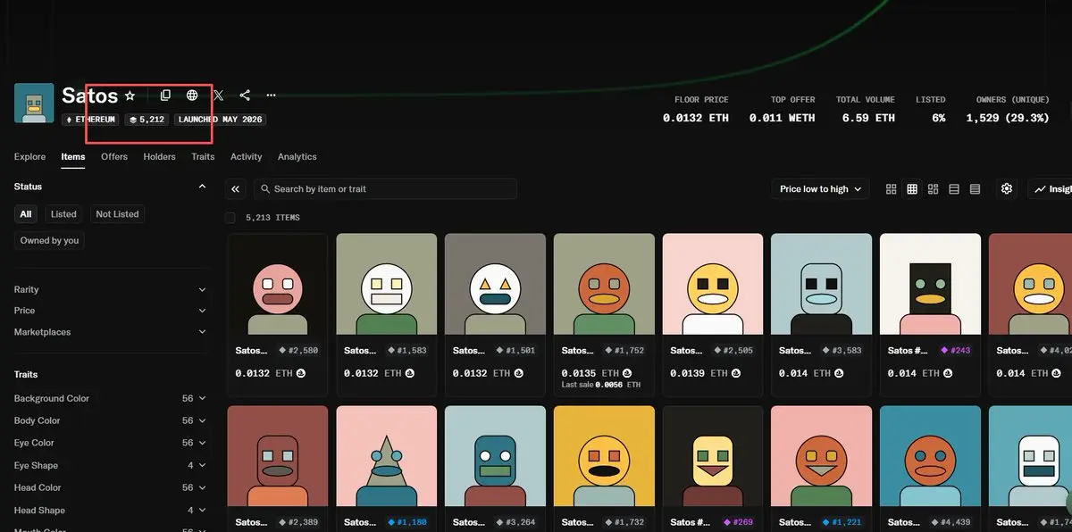Go to the Offers tab
The height and width of the screenshot is (532, 1072).
tap(114, 157)
